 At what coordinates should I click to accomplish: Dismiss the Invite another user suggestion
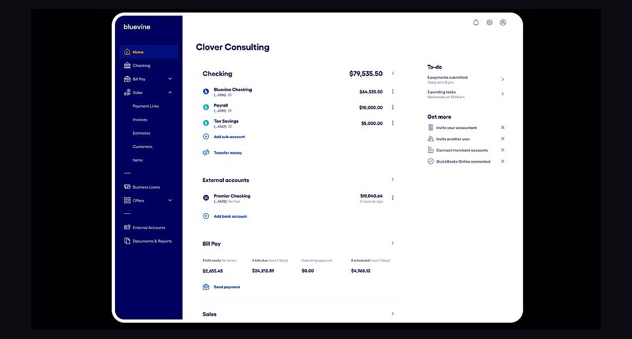click(502, 139)
